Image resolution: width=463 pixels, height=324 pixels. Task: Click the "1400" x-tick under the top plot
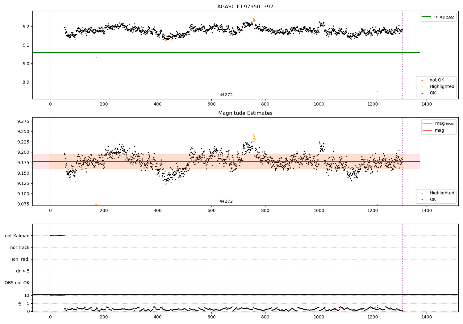pyautogui.click(x=427, y=104)
